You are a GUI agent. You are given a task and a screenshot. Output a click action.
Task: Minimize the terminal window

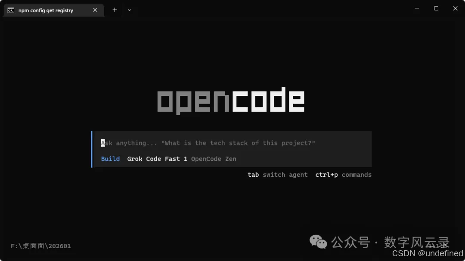pos(417,8)
